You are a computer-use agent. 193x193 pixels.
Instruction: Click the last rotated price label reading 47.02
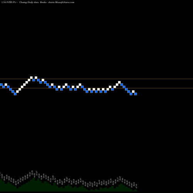point(136,186)
